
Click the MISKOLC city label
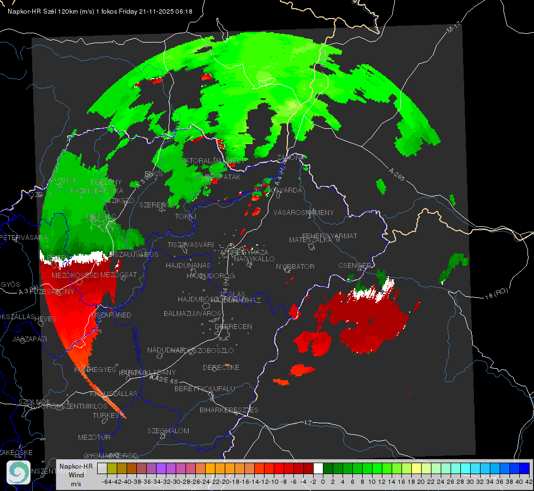[x=101, y=217]
